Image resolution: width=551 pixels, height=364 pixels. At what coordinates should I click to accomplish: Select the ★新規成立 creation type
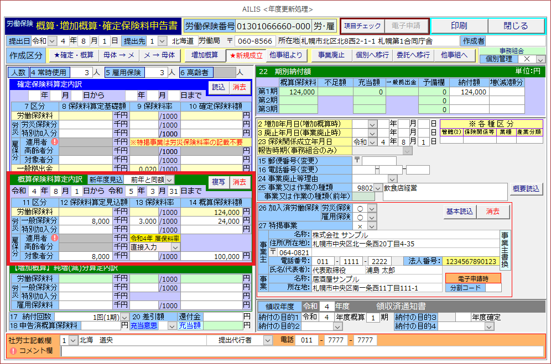point(247,55)
